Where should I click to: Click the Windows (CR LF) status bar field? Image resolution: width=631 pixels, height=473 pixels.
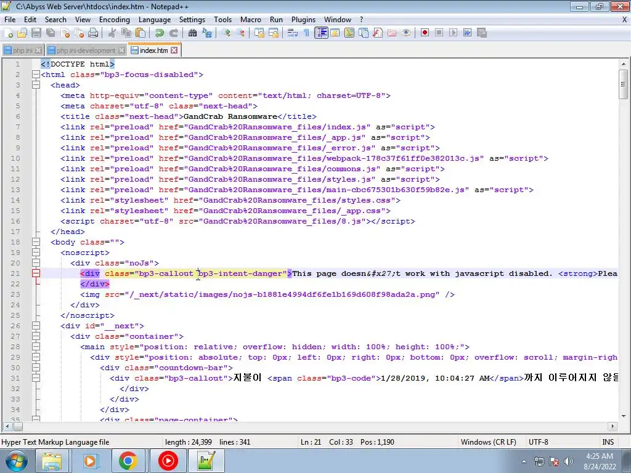pyautogui.click(x=488, y=442)
